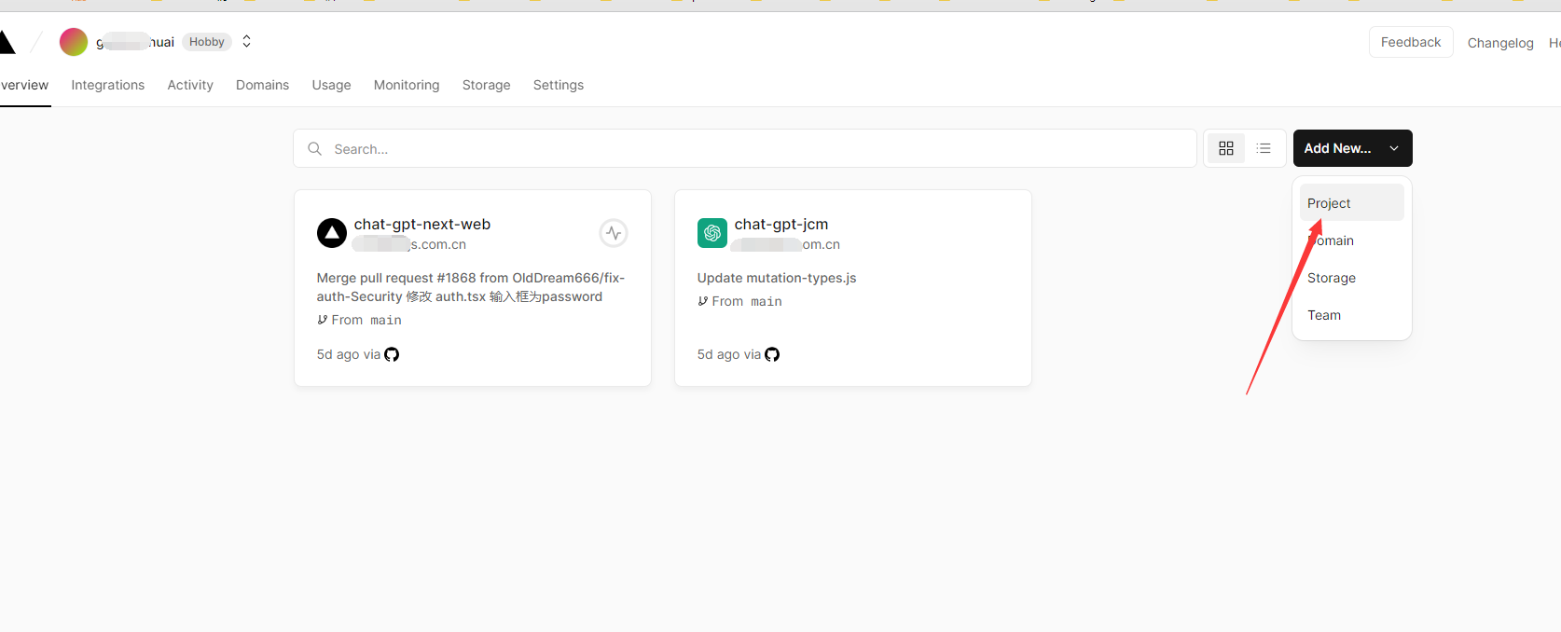Choose Team from Add New menu

1352,315
